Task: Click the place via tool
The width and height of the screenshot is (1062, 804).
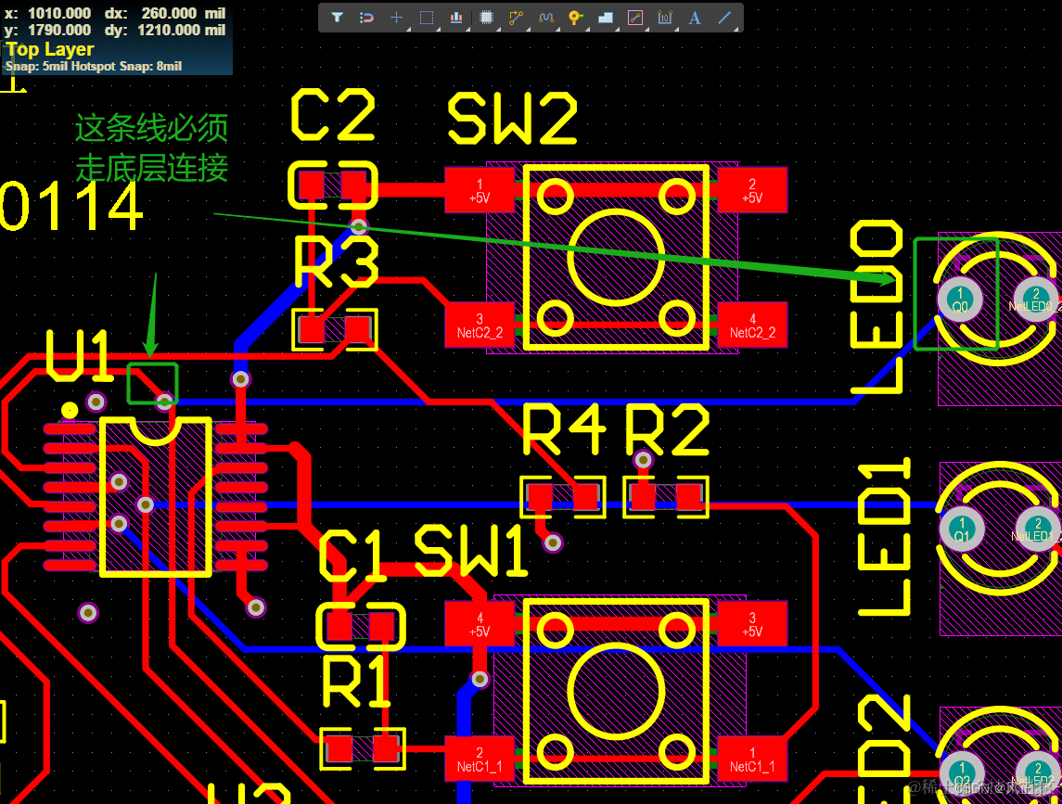Action: pos(576,18)
